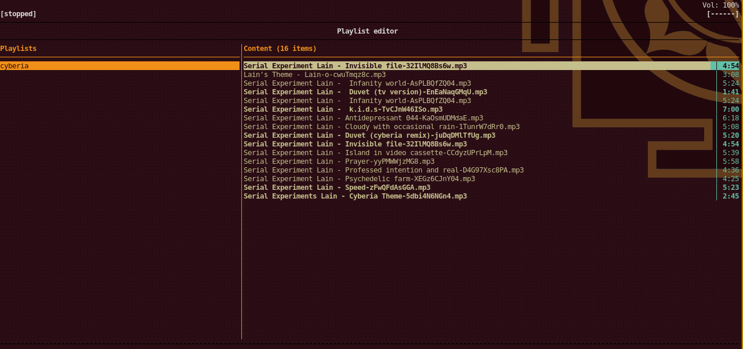Screen dimensions: 743x349
Task: Click the 1:41 duration of Duvet tv version
Action: (731, 92)
